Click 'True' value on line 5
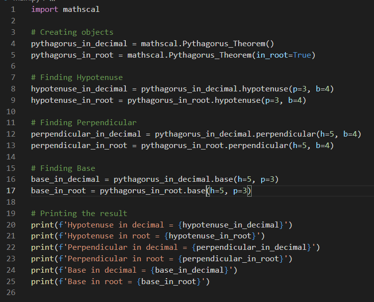Image resolution: width=374 pixels, height=302 pixels. [x=302, y=55]
